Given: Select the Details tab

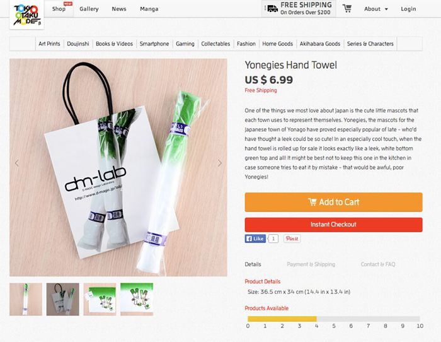Looking at the screenshot, I should [x=253, y=264].
